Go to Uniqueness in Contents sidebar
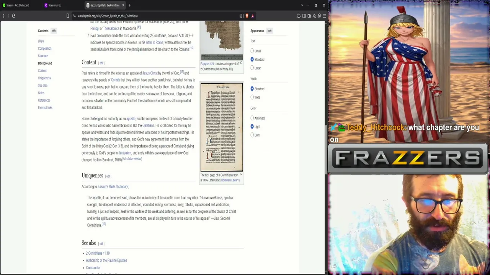This screenshot has width=490, height=275. [x=44, y=78]
